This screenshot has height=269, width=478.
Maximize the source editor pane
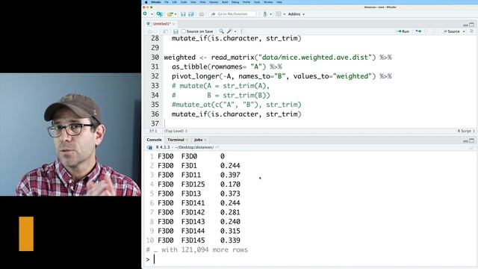471,25
